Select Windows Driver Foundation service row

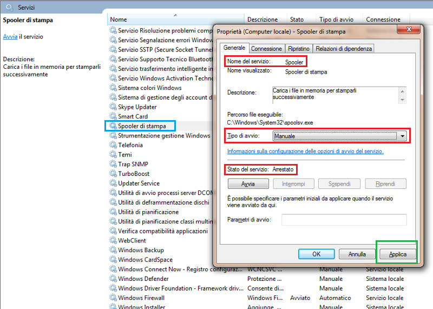pos(181,288)
